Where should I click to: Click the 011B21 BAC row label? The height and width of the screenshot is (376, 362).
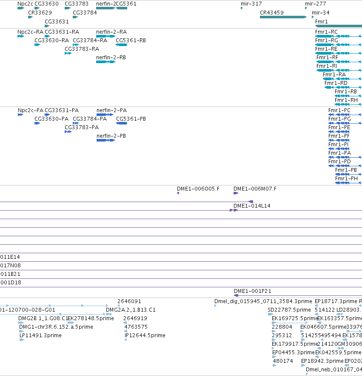click(10, 274)
